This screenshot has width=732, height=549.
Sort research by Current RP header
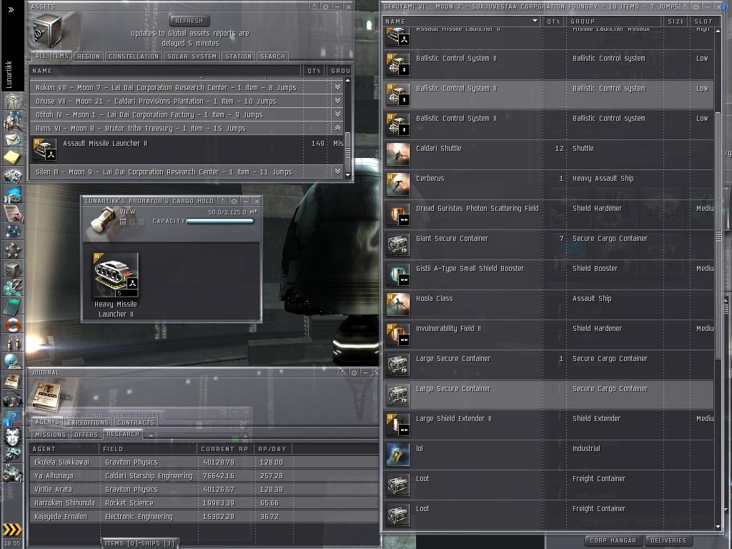coord(225,449)
